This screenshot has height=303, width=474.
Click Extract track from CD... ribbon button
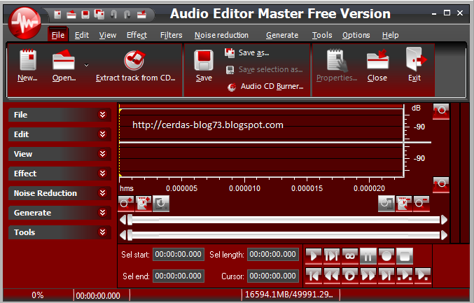coord(135,65)
